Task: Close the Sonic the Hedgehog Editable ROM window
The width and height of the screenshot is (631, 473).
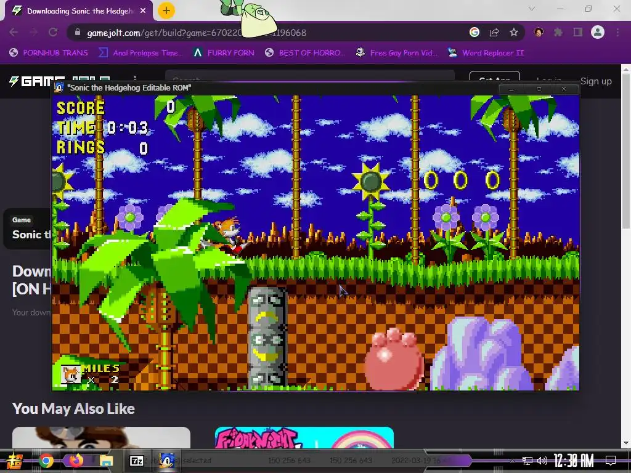Action: click(564, 89)
